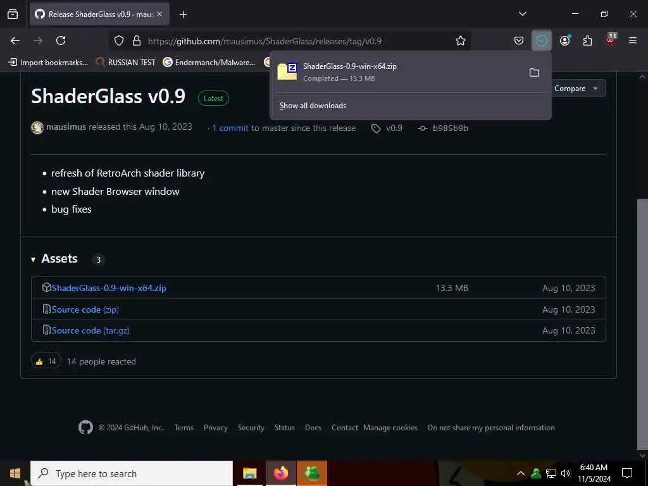Show downloaded zip in folder

click(x=534, y=72)
